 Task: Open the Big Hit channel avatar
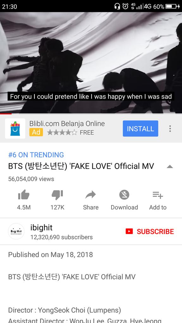coord(16,231)
